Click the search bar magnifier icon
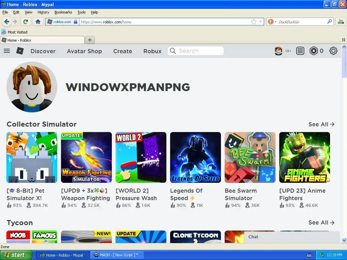Viewport: 347px width, 260px height. coord(329,22)
